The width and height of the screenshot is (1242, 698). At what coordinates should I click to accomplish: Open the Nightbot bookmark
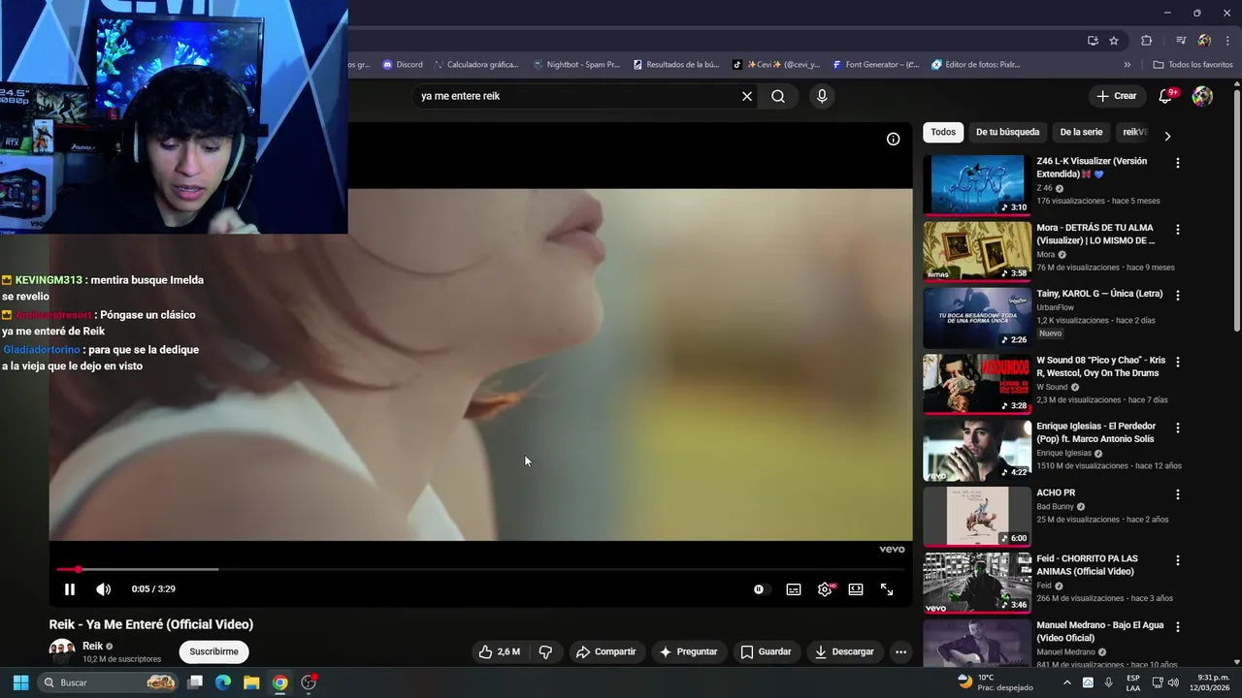(576, 65)
